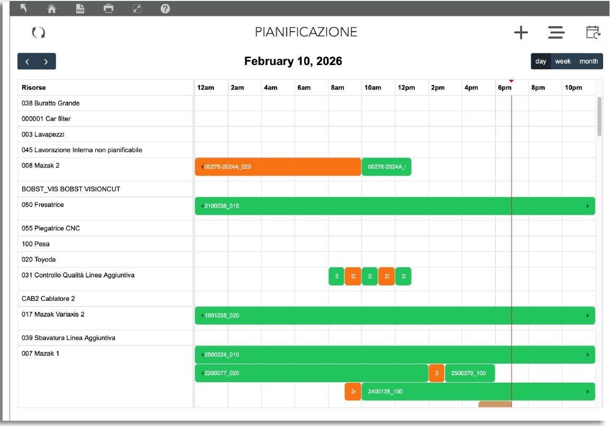Go to the previous day arrow
This screenshot has height=426, width=610.
click(x=27, y=61)
